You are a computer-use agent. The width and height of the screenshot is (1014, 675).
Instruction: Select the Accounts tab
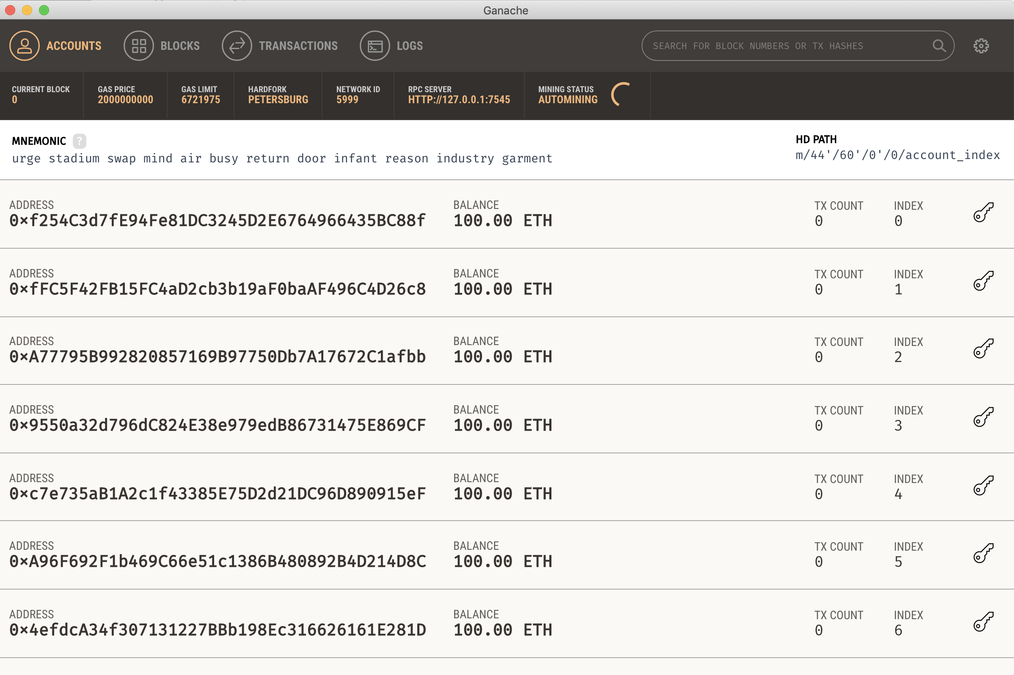coord(55,46)
